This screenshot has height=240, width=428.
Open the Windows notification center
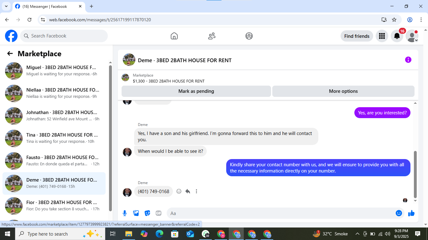click(418, 234)
